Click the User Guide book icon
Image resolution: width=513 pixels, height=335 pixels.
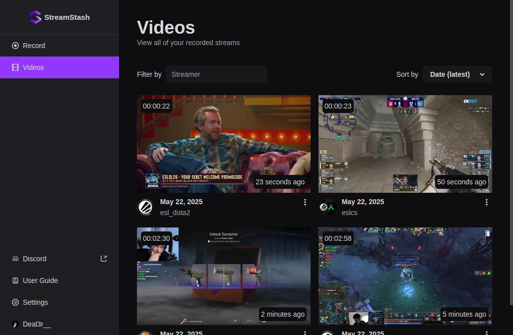coord(15,280)
